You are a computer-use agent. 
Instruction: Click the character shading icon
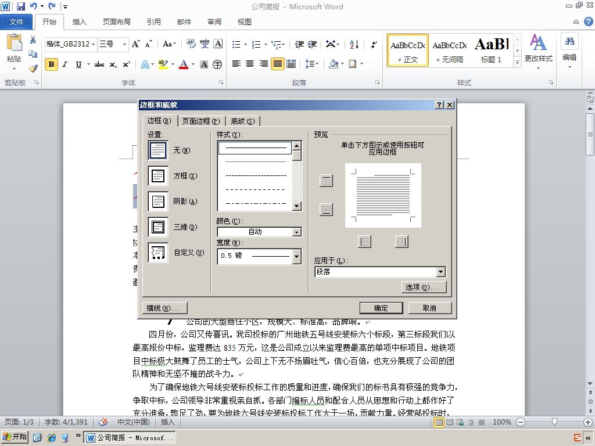click(204, 64)
